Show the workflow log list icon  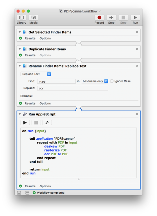[19, 193]
